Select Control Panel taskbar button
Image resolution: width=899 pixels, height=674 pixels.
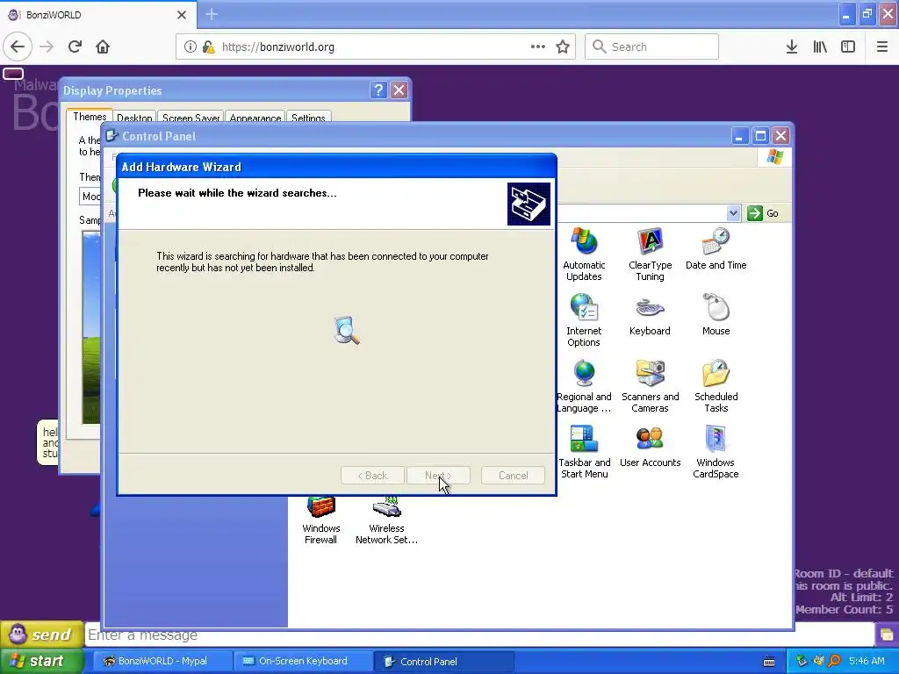pyautogui.click(x=442, y=662)
